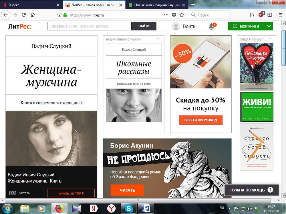This screenshot has width=286, height=214.
Task: Open Женщина-мужчина large book cover
Action: click(51, 101)
